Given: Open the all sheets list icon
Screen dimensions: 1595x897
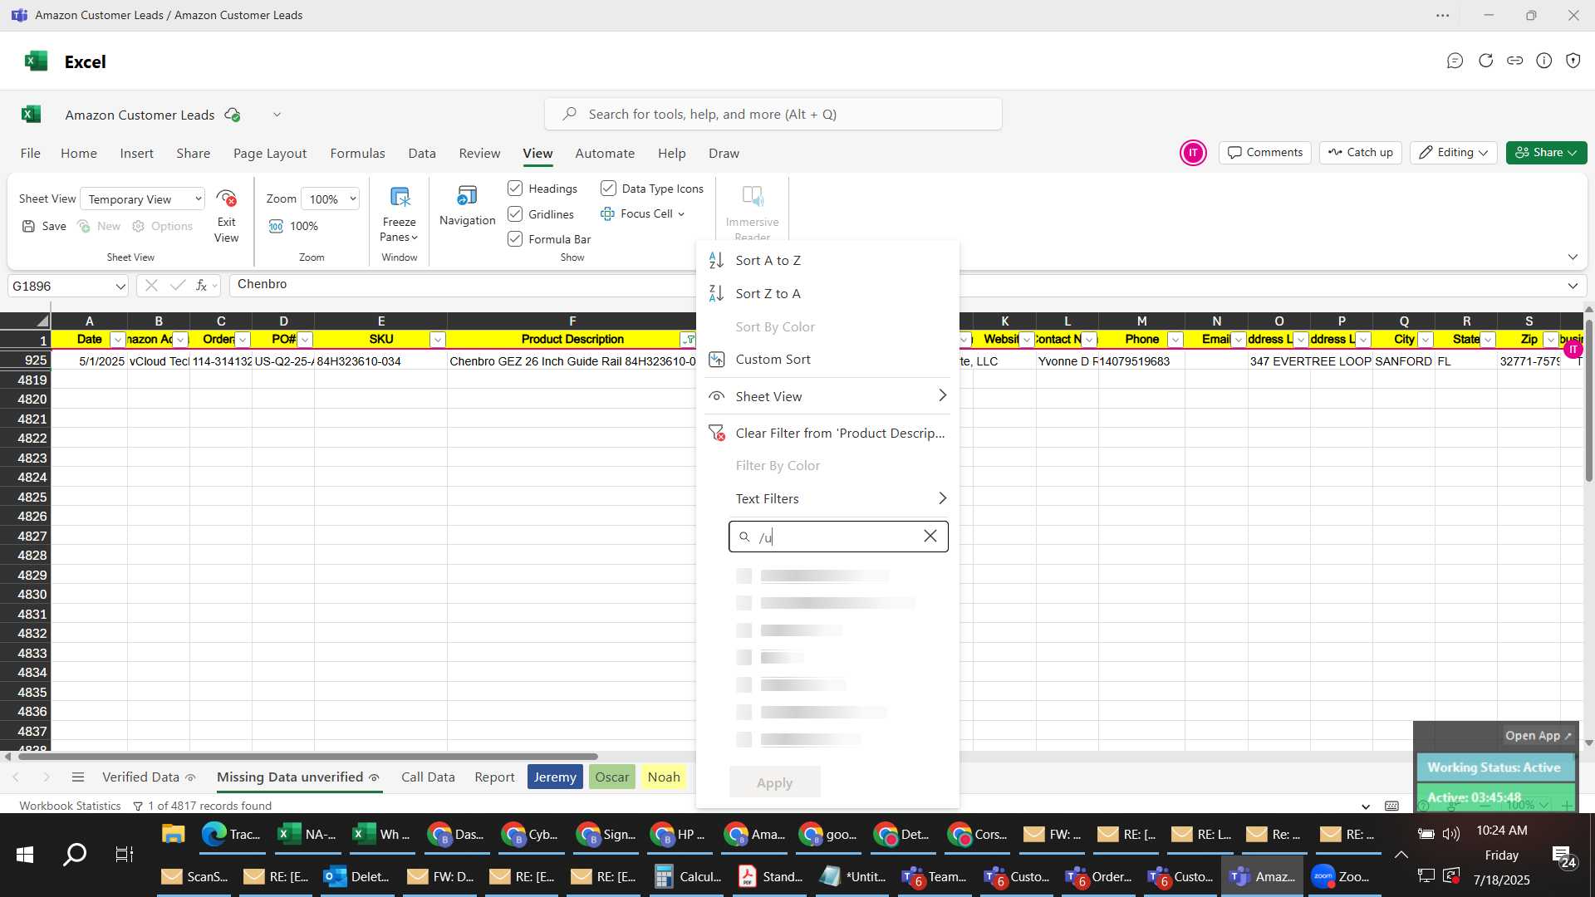Looking at the screenshot, I should tap(78, 777).
